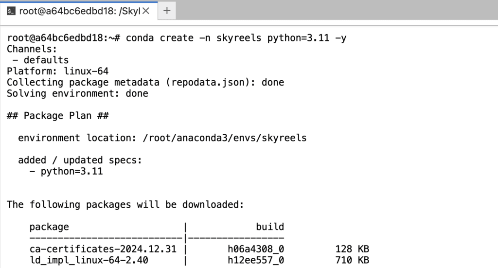Click the environment location path /root/anaconda3/envs/skyreels
Screen dimensions: 498x268
tap(225, 138)
